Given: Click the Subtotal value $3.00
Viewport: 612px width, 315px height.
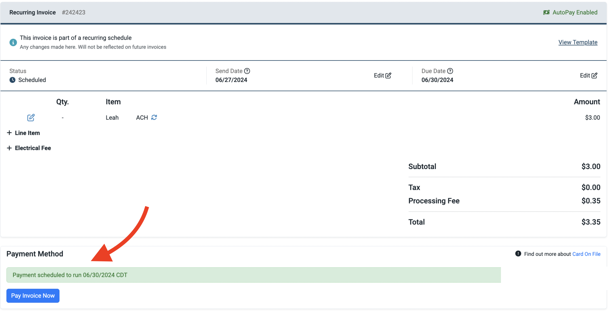Looking at the screenshot, I should [x=591, y=166].
